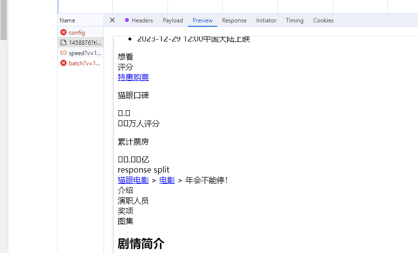This screenshot has height=253, width=418.
Task: Switch to the Initiator tab
Action: [266, 20]
